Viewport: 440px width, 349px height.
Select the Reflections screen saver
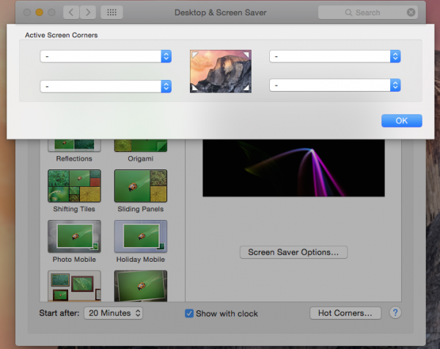tap(74, 147)
